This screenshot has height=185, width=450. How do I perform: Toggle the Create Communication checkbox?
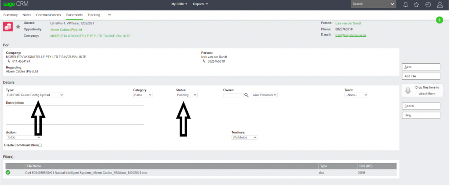click(x=40, y=145)
